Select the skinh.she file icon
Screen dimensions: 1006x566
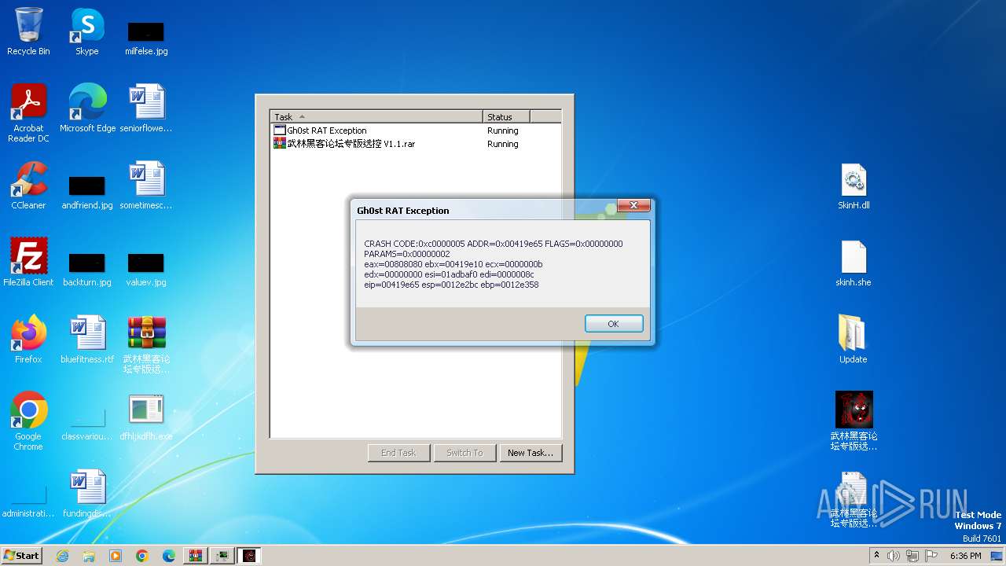coord(854,263)
